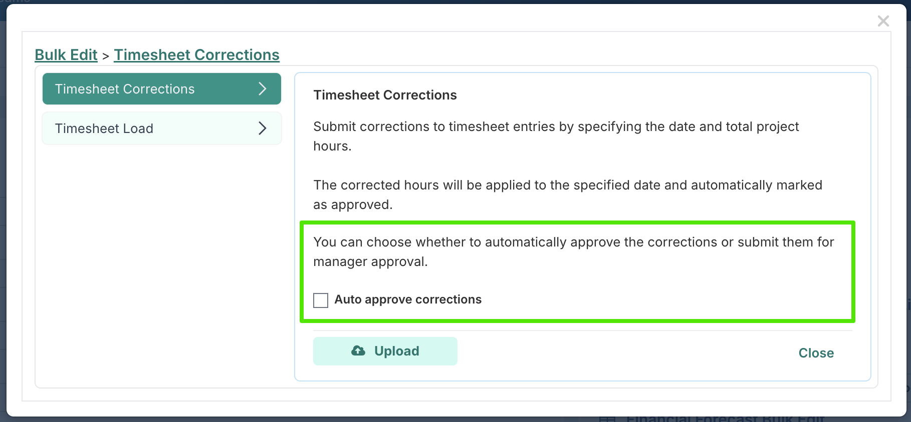
Task: Enable the Auto approve corrections checkbox
Action: point(321,300)
